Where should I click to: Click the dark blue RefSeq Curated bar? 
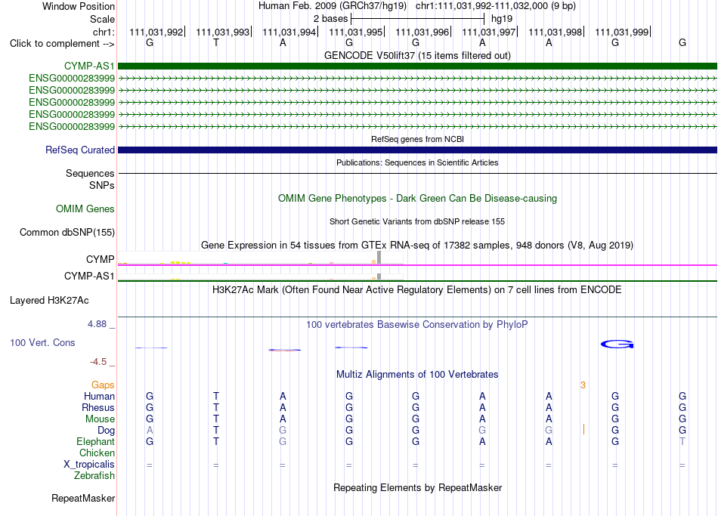417,150
